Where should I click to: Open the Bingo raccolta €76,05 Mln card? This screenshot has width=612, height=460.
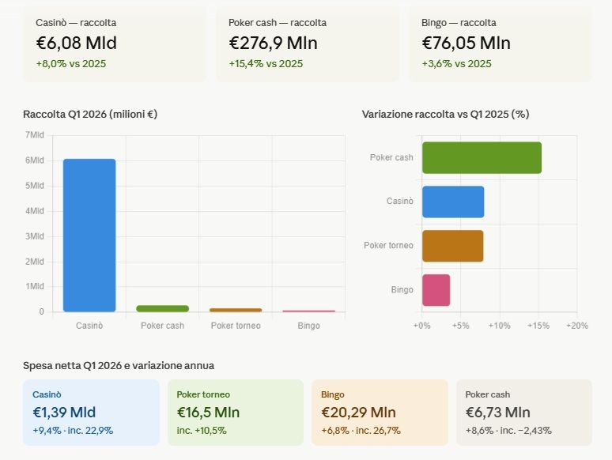pyautogui.click(x=500, y=43)
